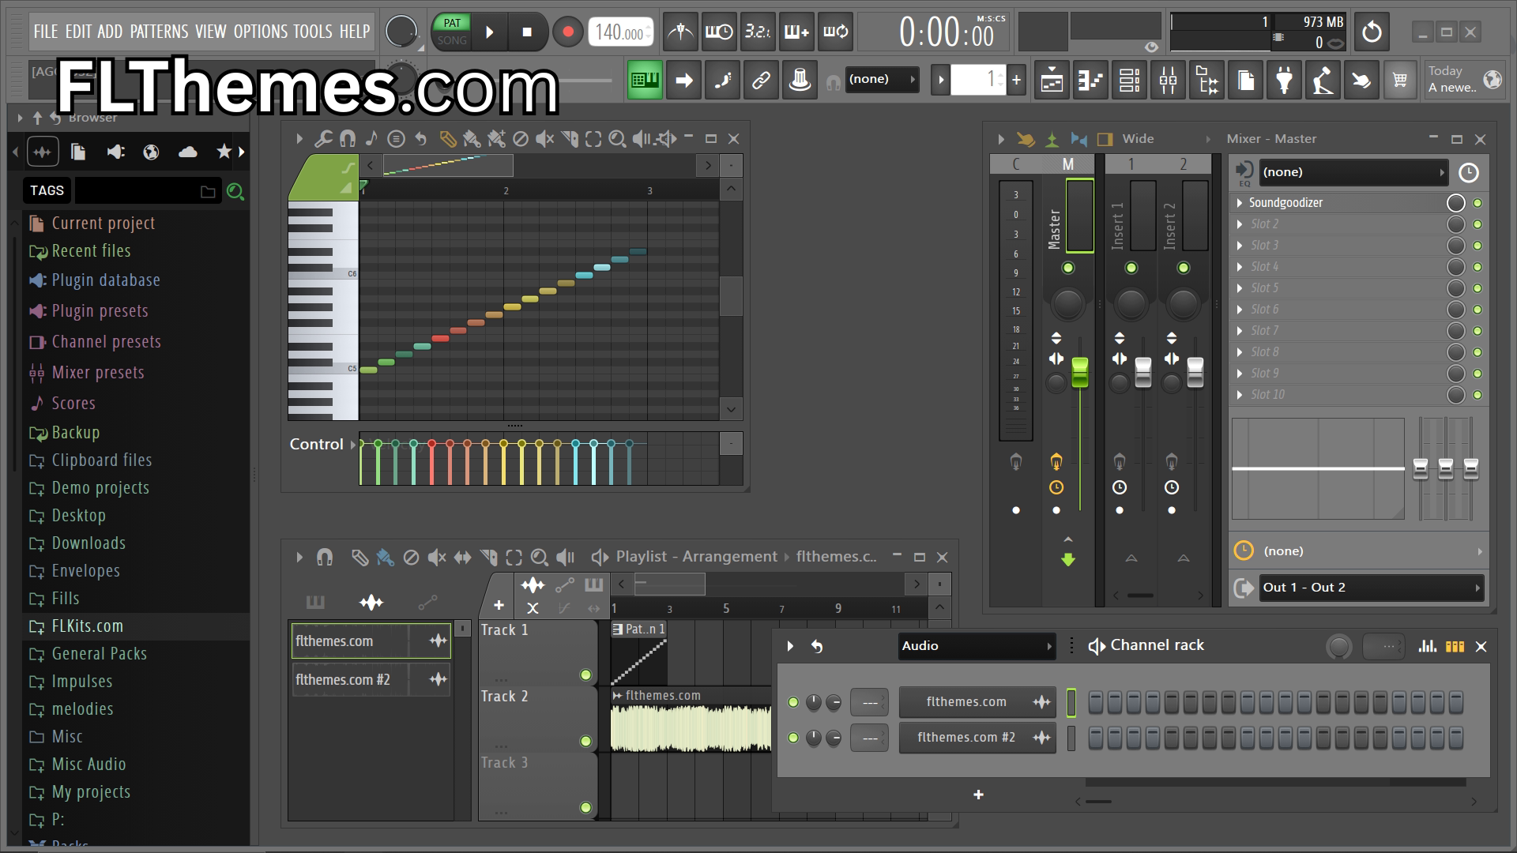The width and height of the screenshot is (1517, 853).
Task: Open mixer input (none) dropdown
Action: coord(1353,172)
